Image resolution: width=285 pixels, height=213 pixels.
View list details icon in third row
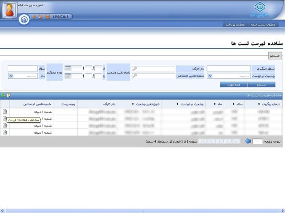(5, 125)
